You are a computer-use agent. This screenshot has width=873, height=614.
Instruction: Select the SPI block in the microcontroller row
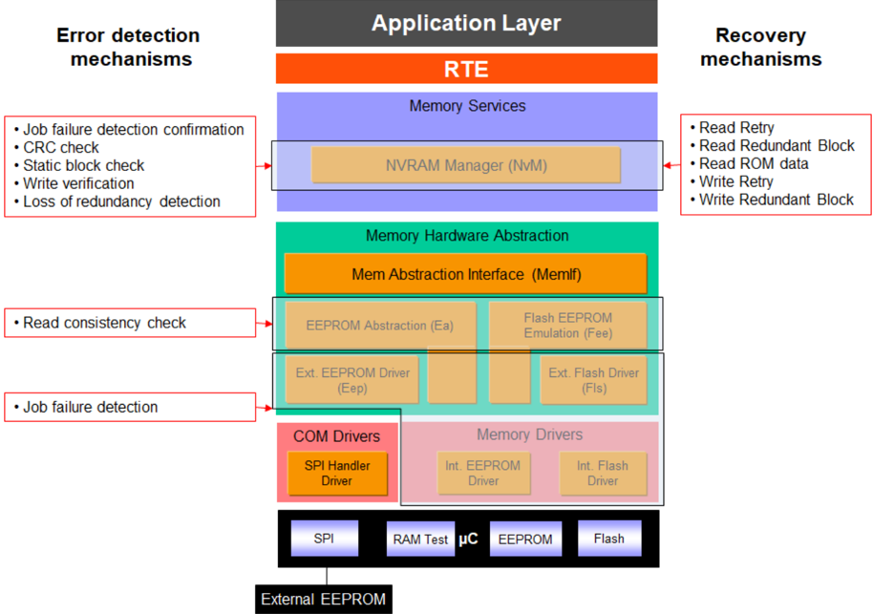pos(324,539)
